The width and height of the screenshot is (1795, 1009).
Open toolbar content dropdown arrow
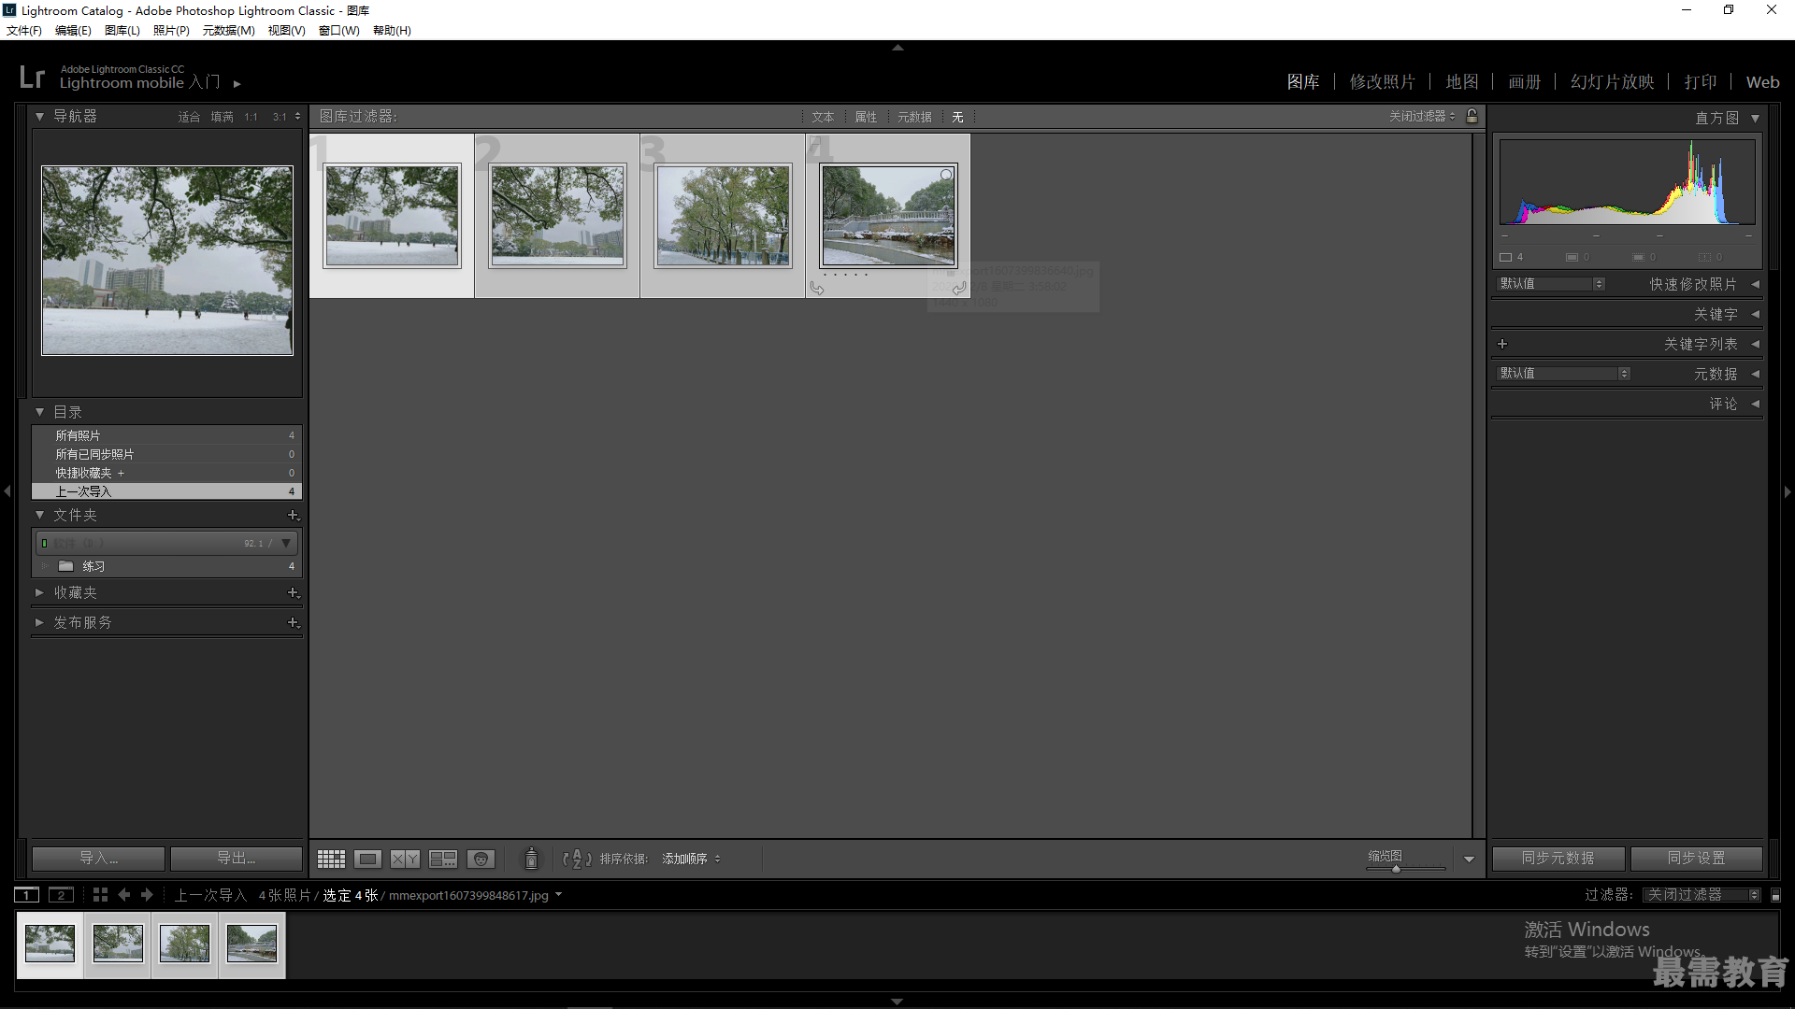click(1469, 860)
